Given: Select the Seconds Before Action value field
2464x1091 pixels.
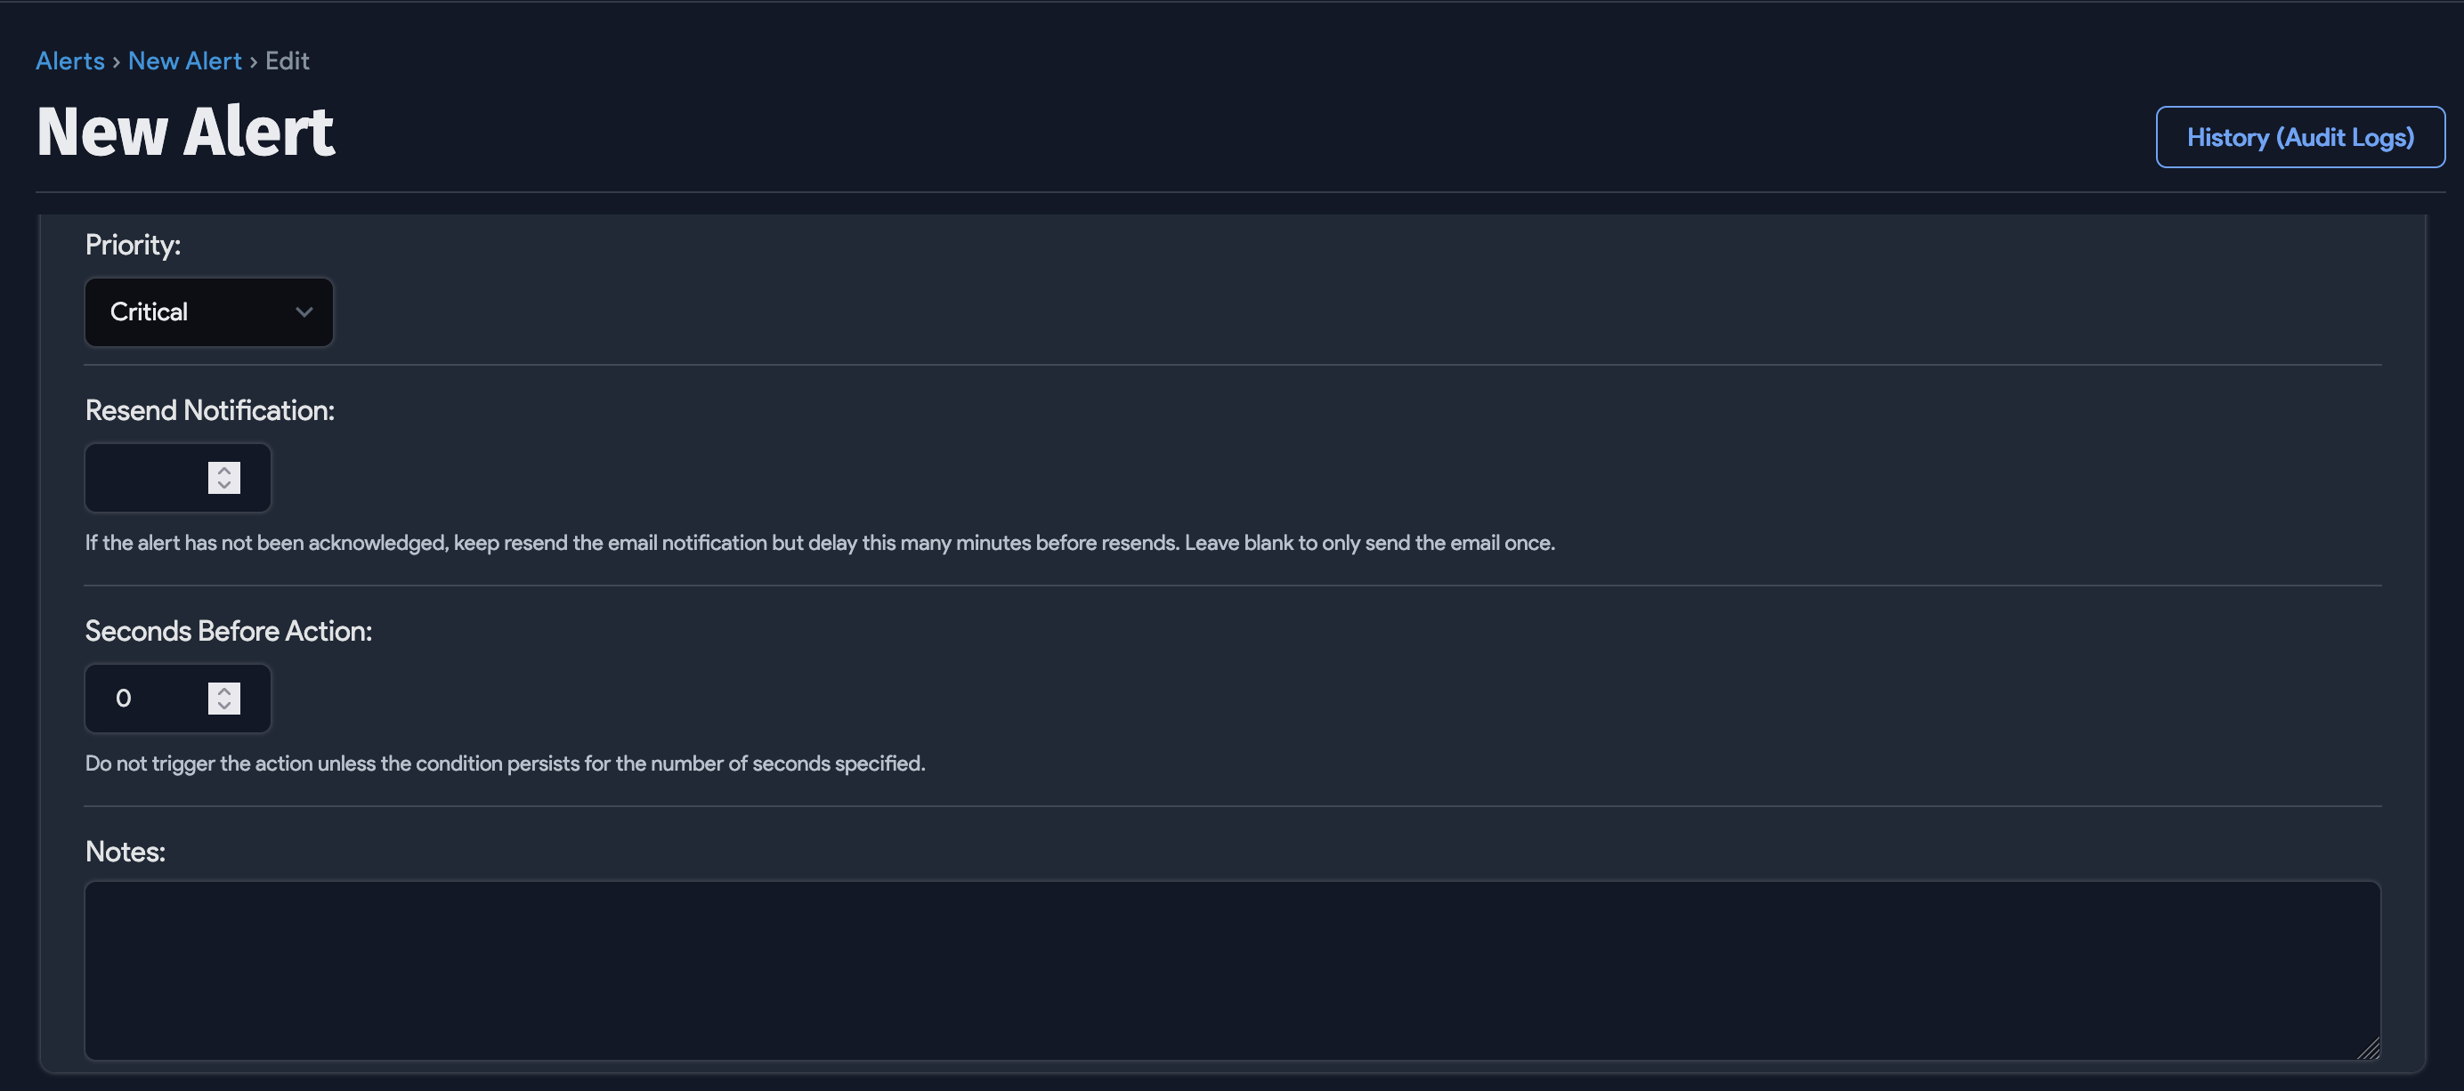Looking at the screenshot, I should coord(143,698).
